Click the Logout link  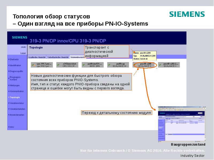coord(23,53)
